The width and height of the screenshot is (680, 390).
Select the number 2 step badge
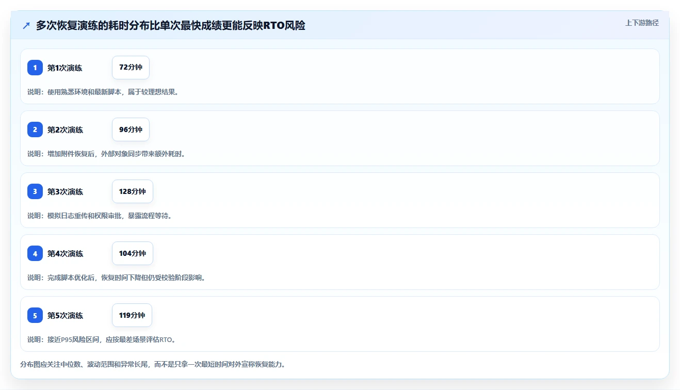35,129
